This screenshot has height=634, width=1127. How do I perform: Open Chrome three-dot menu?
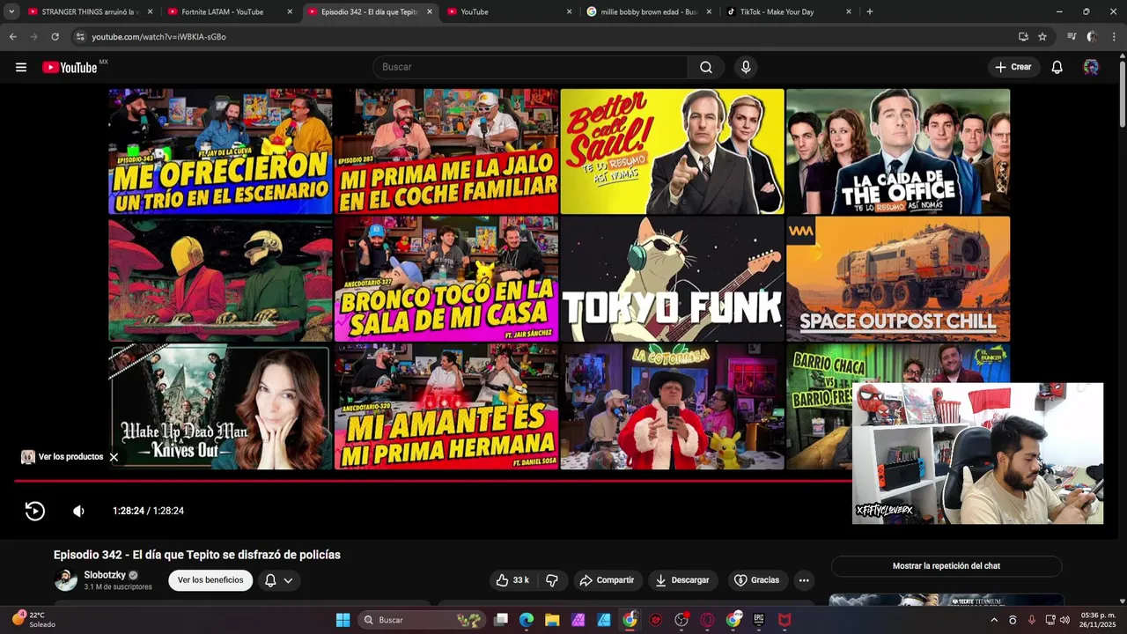[x=1114, y=37]
